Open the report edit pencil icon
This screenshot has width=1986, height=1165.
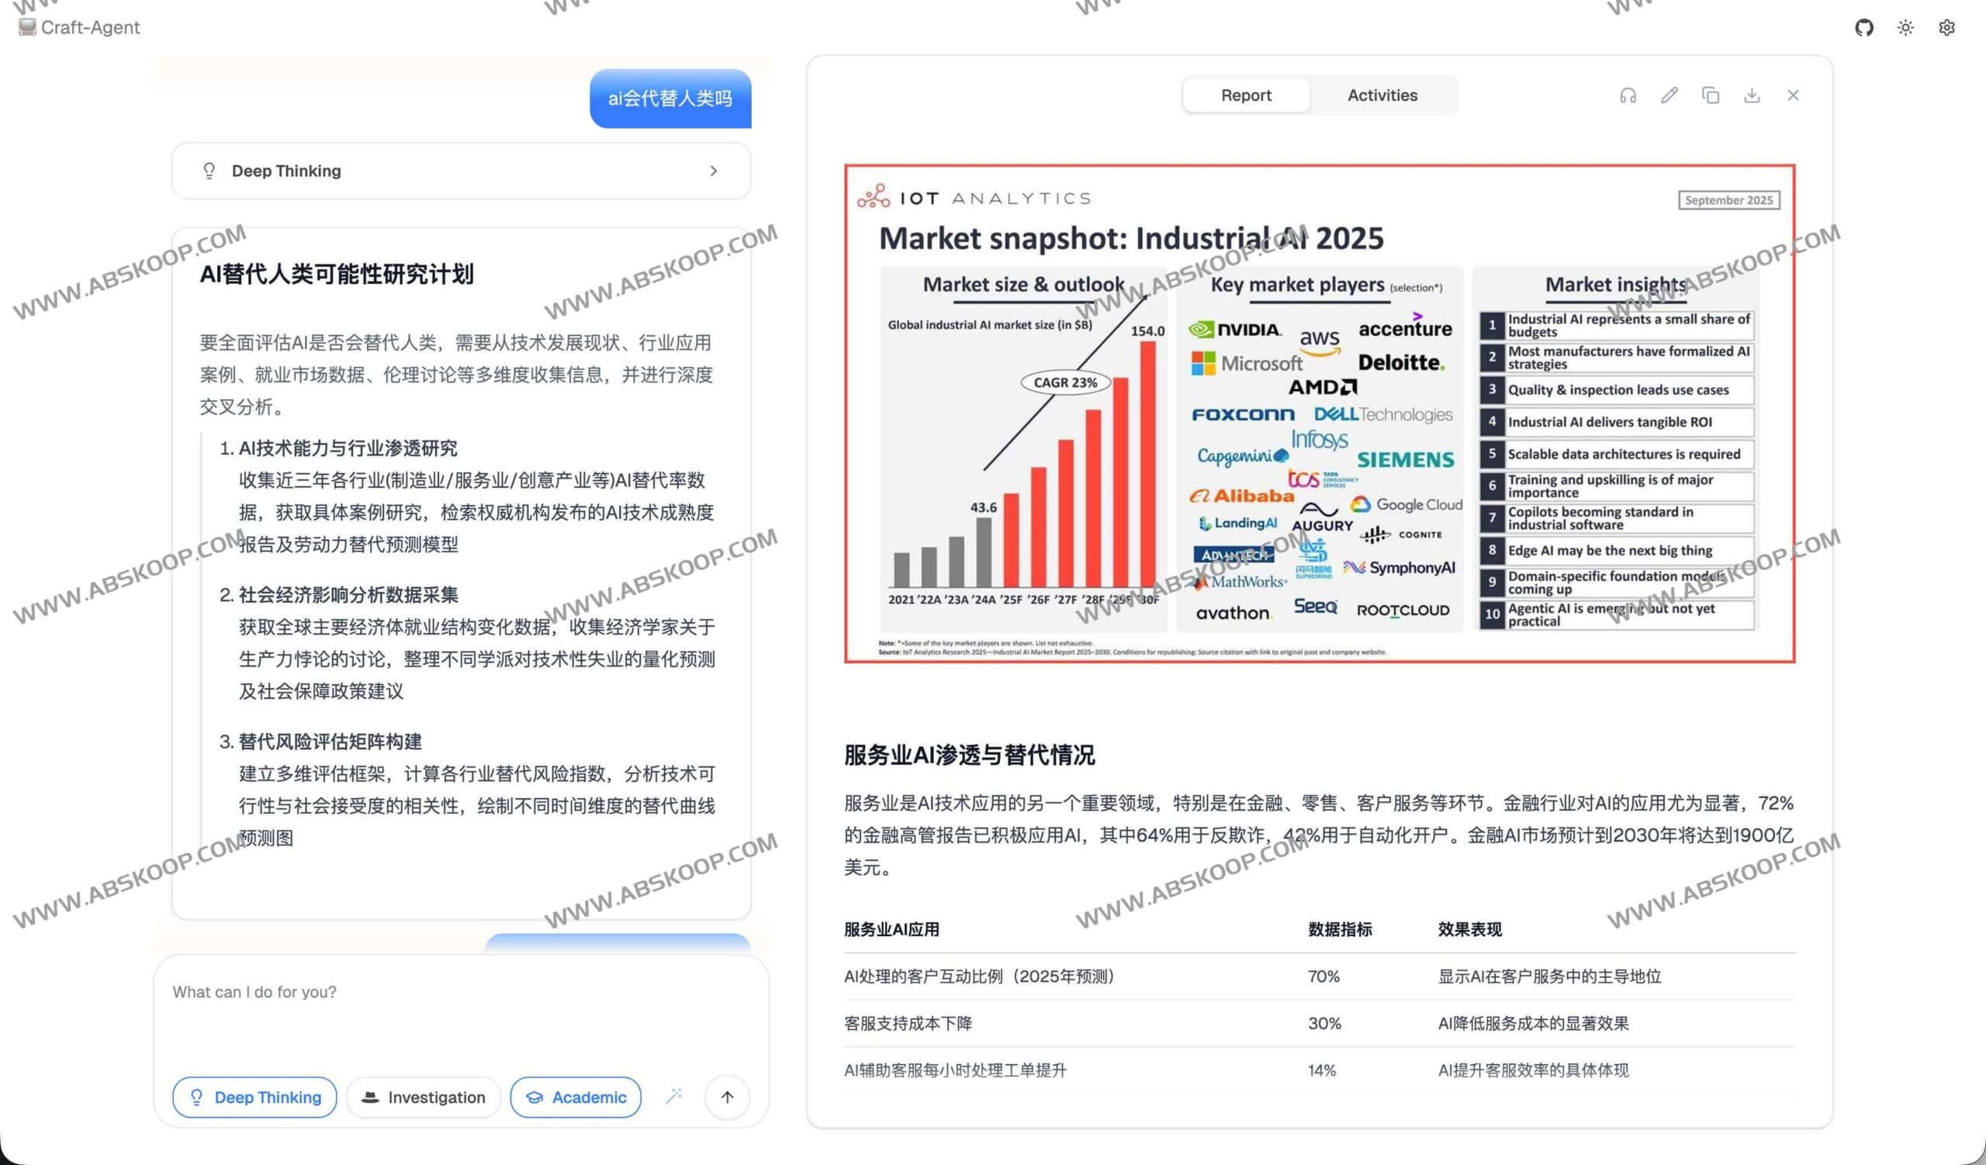tap(1669, 95)
